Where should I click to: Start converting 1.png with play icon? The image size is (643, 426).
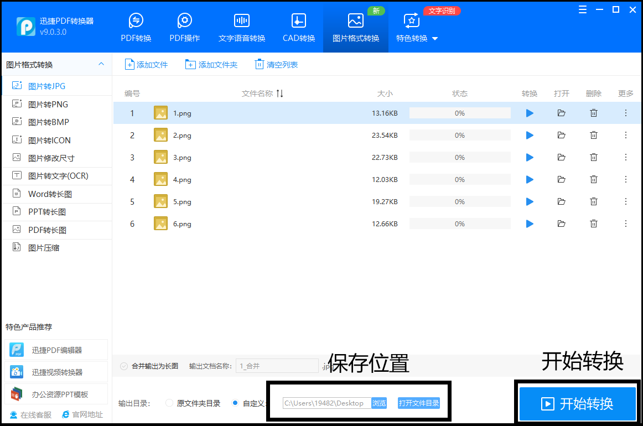[530, 113]
